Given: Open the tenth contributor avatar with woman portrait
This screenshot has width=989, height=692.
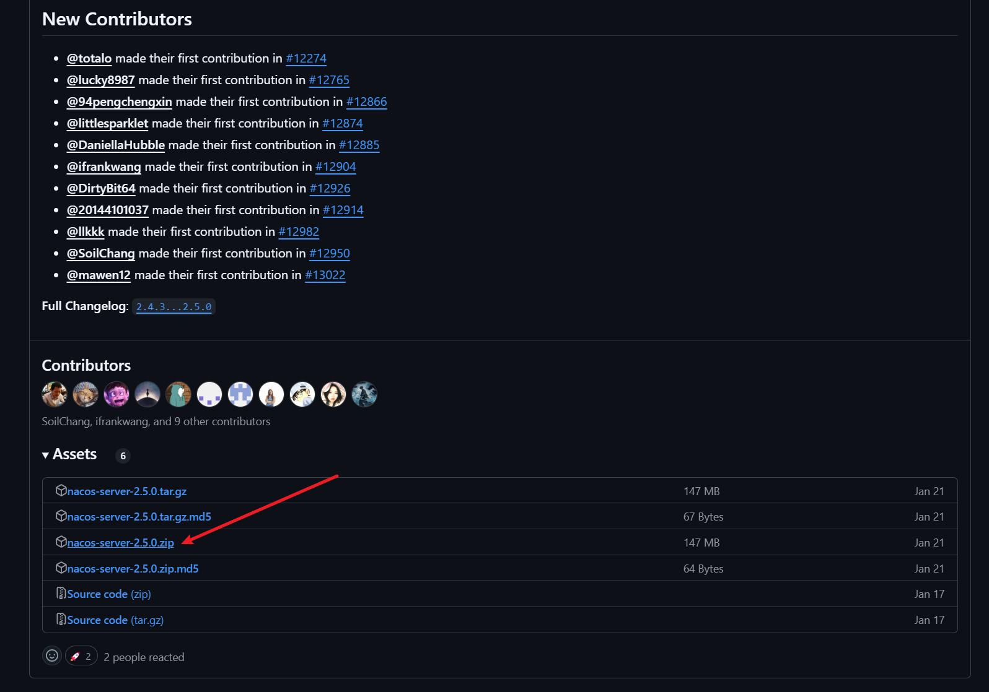Looking at the screenshot, I should click(333, 394).
